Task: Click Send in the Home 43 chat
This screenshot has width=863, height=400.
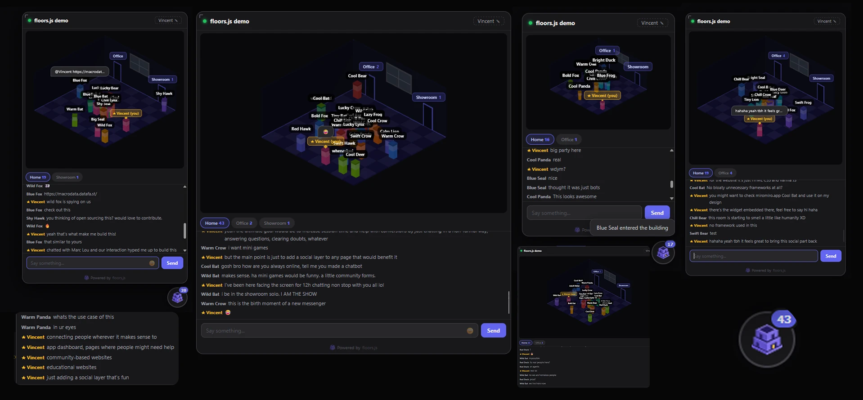Action: [x=493, y=331]
